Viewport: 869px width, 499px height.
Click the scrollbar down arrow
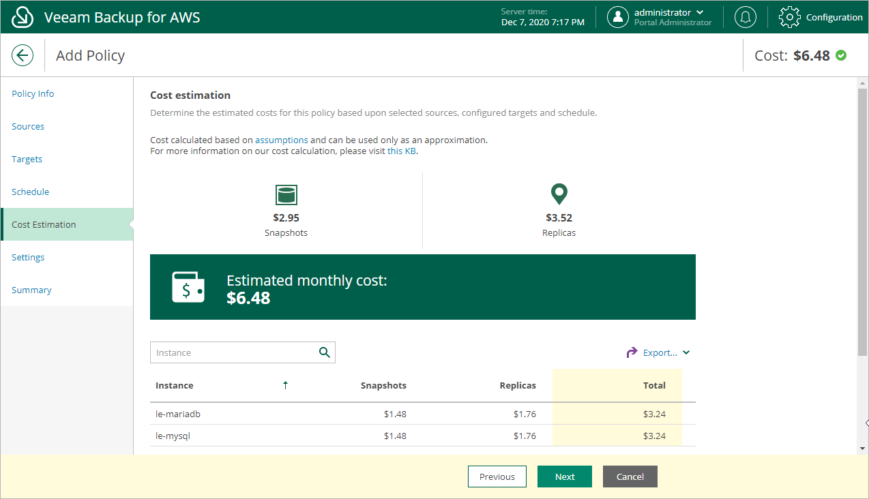862,448
